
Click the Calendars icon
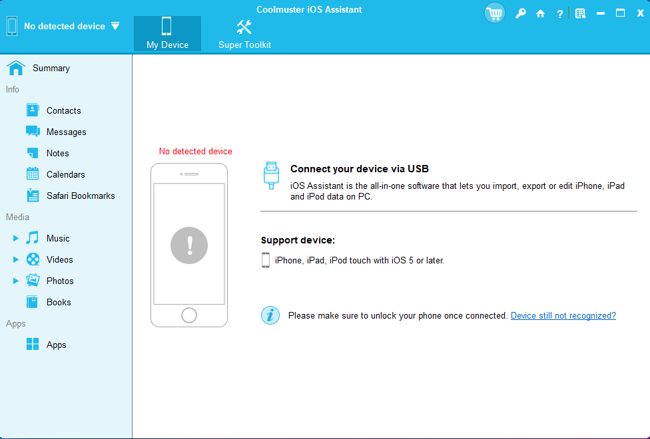pyautogui.click(x=33, y=174)
